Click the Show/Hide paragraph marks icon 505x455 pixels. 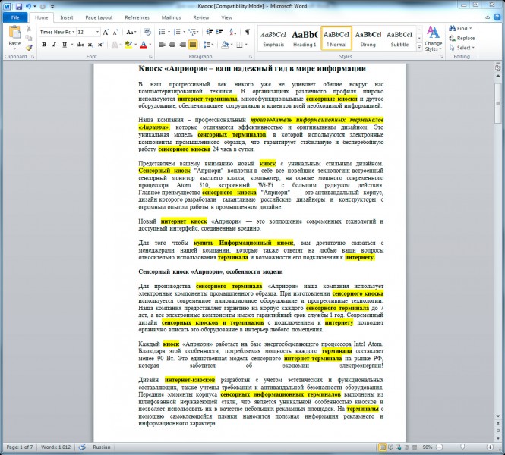pyautogui.click(x=248, y=32)
